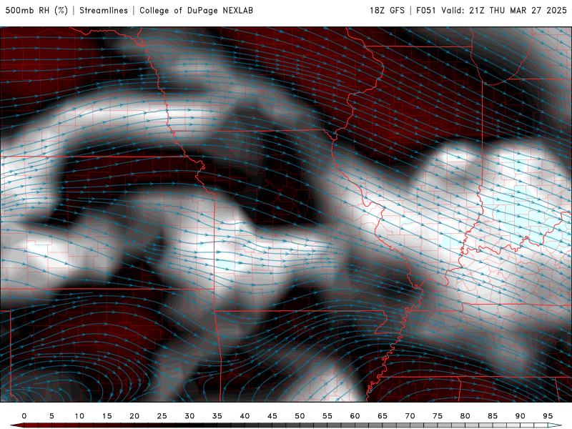Viewport: 572px width, 429px height.
Task: Select the '10' label on color scale
Action: [x=79, y=416]
